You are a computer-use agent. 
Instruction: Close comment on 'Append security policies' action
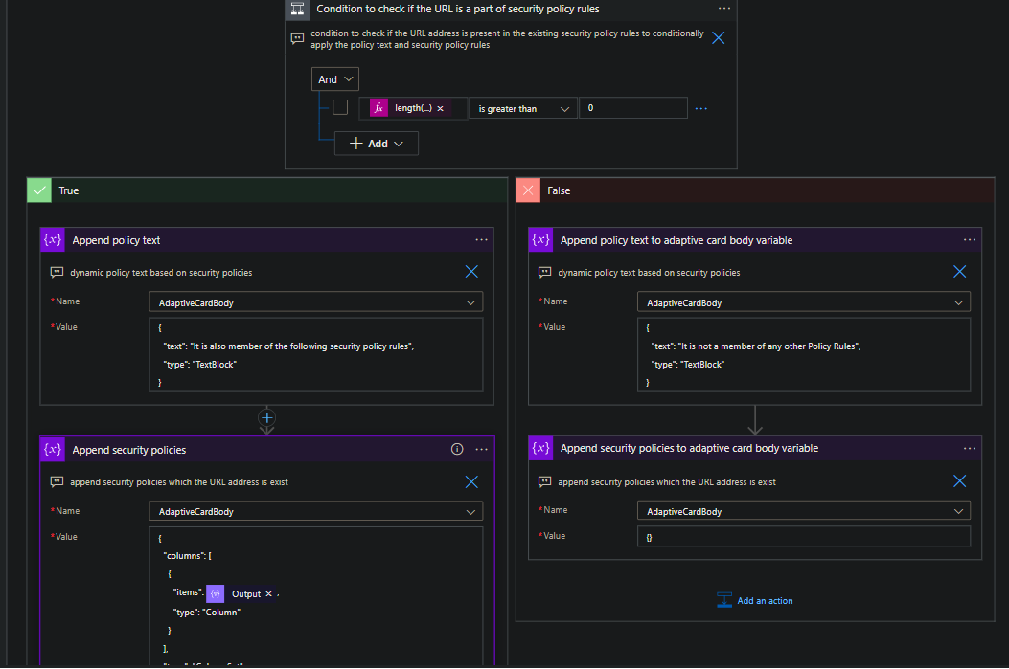(x=471, y=482)
